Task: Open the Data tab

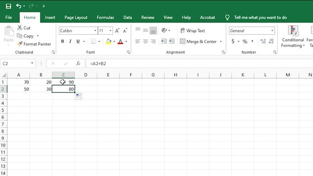Action: 128,18
